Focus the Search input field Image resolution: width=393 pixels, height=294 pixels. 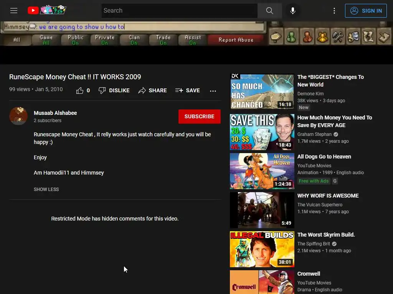179,10
